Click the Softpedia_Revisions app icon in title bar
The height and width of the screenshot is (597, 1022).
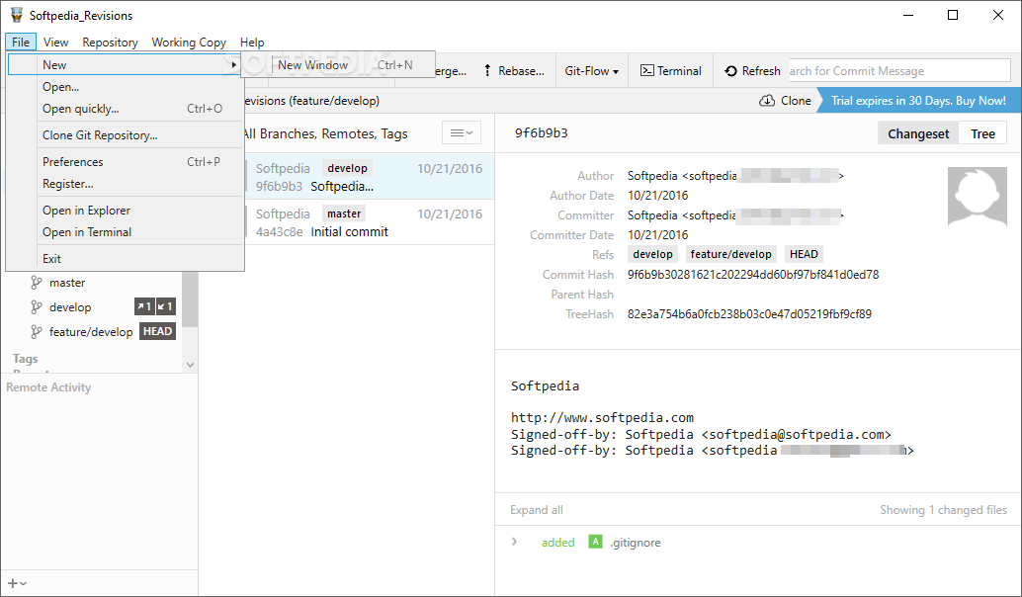tap(16, 15)
